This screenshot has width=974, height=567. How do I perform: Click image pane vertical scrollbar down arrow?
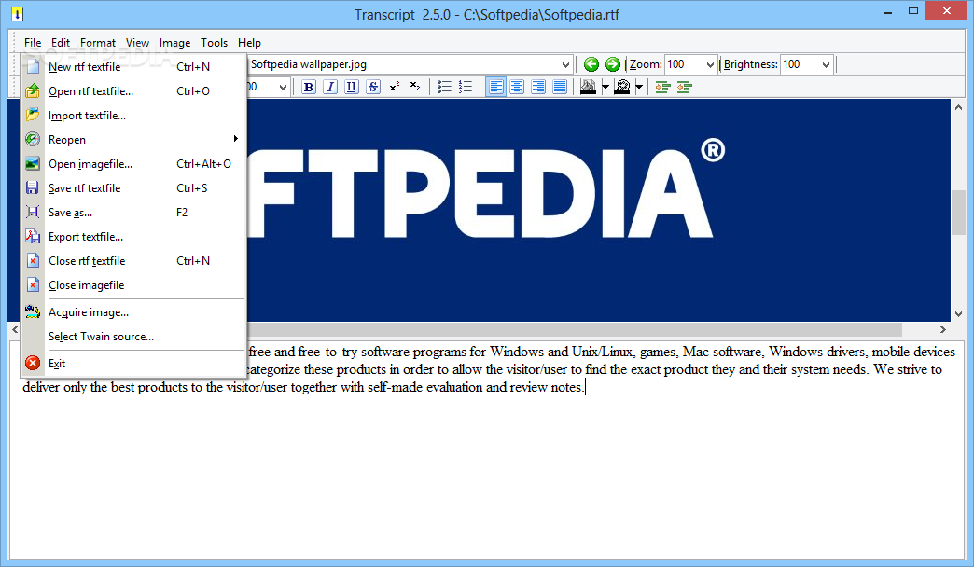[x=958, y=314]
